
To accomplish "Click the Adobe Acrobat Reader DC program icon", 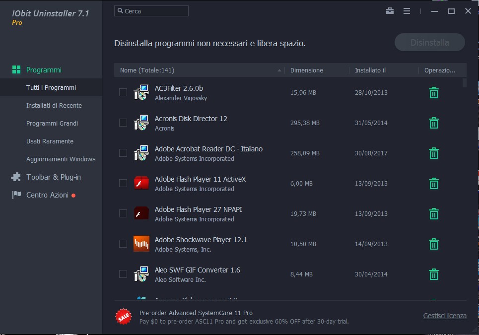I will (x=141, y=153).
